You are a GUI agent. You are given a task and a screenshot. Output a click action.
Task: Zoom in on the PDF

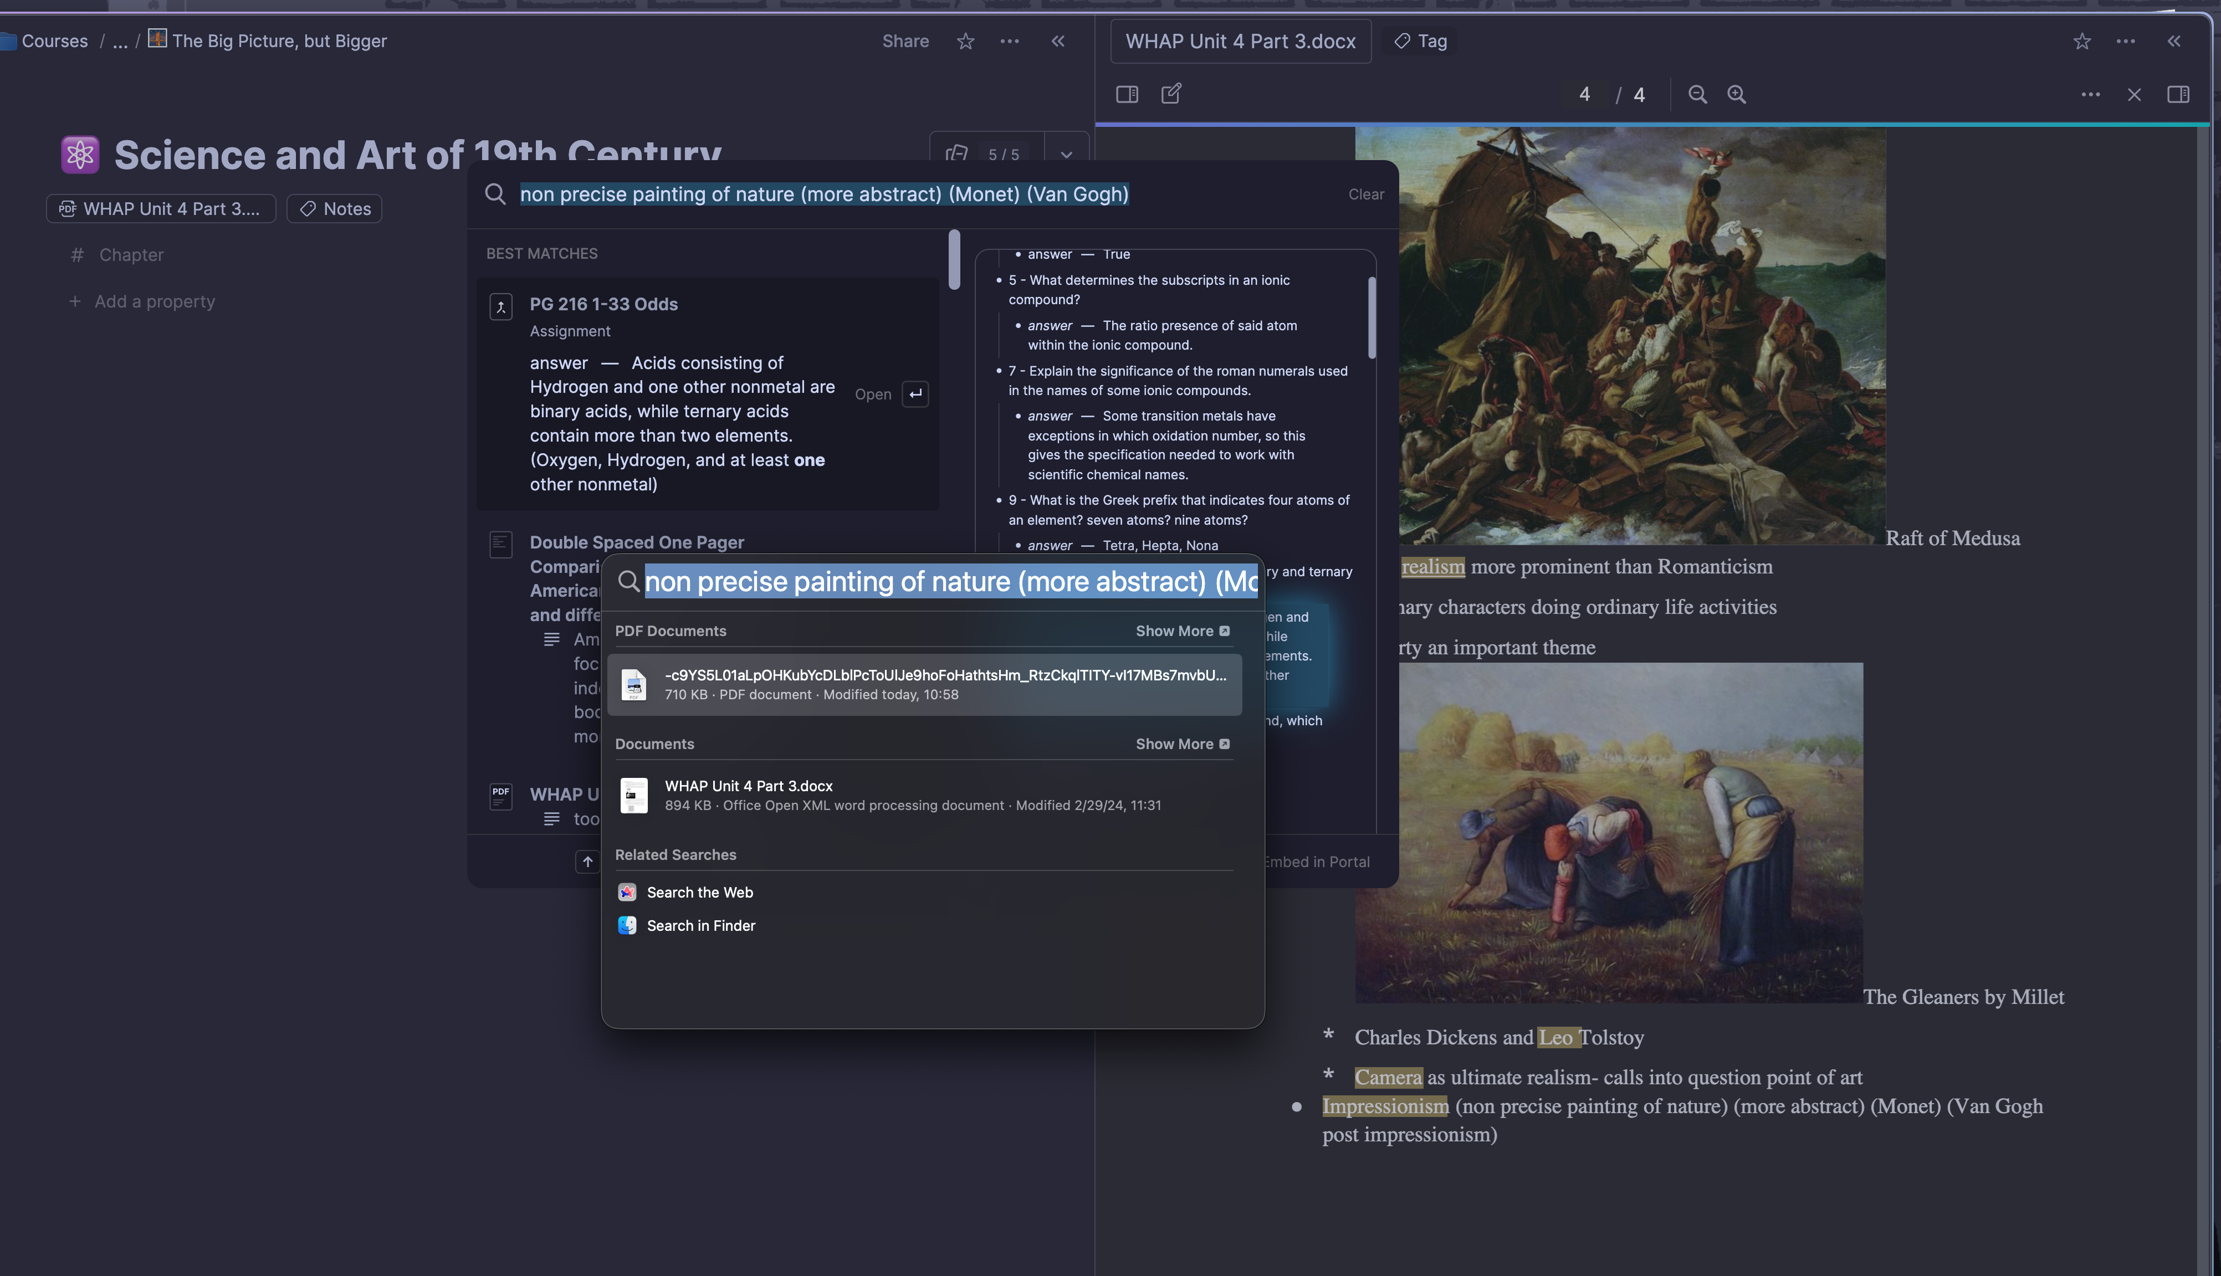[1736, 95]
